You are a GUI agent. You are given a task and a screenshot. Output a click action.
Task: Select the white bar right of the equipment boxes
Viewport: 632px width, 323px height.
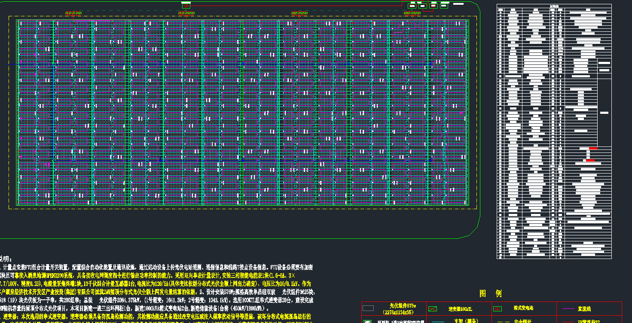point(458,4)
